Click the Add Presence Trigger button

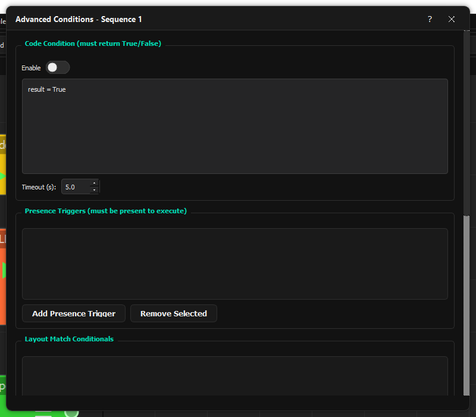(x=73, y=313)
